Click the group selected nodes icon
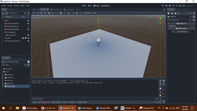197x111 pixels. pos(56,13)
